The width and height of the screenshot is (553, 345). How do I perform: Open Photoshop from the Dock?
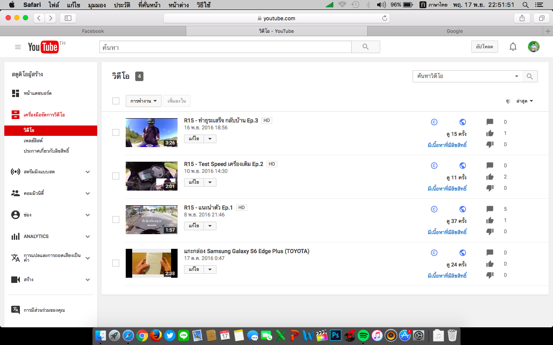coord(336,335)
